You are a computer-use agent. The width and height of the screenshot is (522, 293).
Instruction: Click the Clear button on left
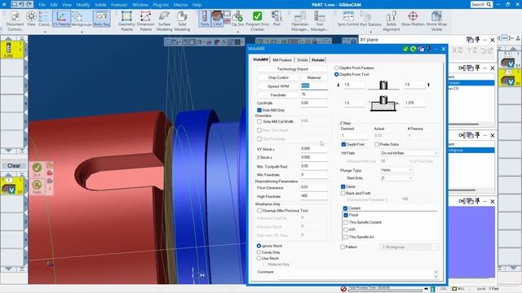(x=14, y=166)
